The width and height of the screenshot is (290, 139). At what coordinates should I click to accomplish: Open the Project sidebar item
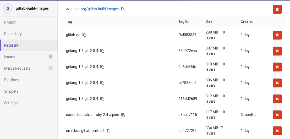point(29,22)
